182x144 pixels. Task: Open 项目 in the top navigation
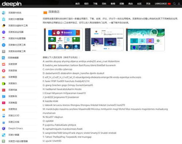point(86,4)
